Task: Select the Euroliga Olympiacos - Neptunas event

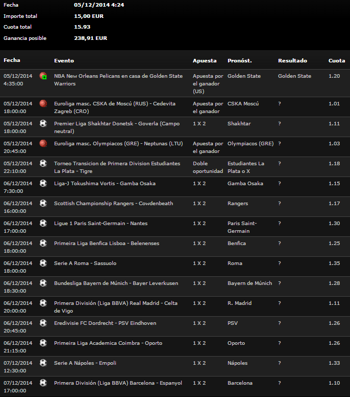Action: point(118,143)
